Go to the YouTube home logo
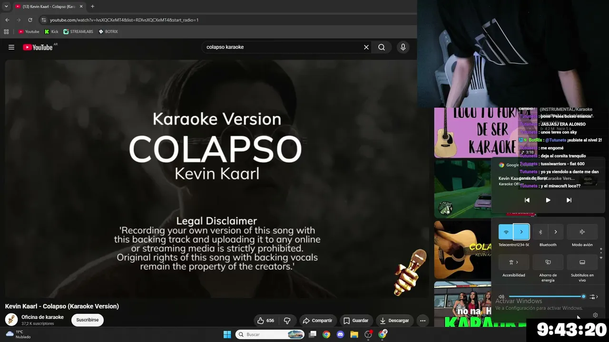The image size is (609, 342). pos(38,47)
